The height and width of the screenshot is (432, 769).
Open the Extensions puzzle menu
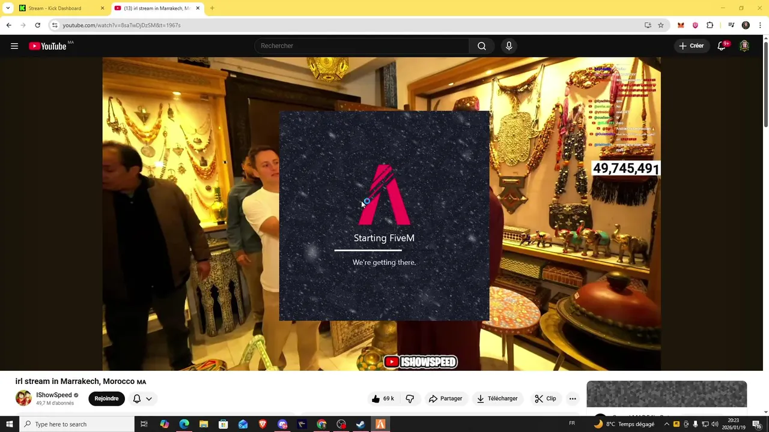710,25
